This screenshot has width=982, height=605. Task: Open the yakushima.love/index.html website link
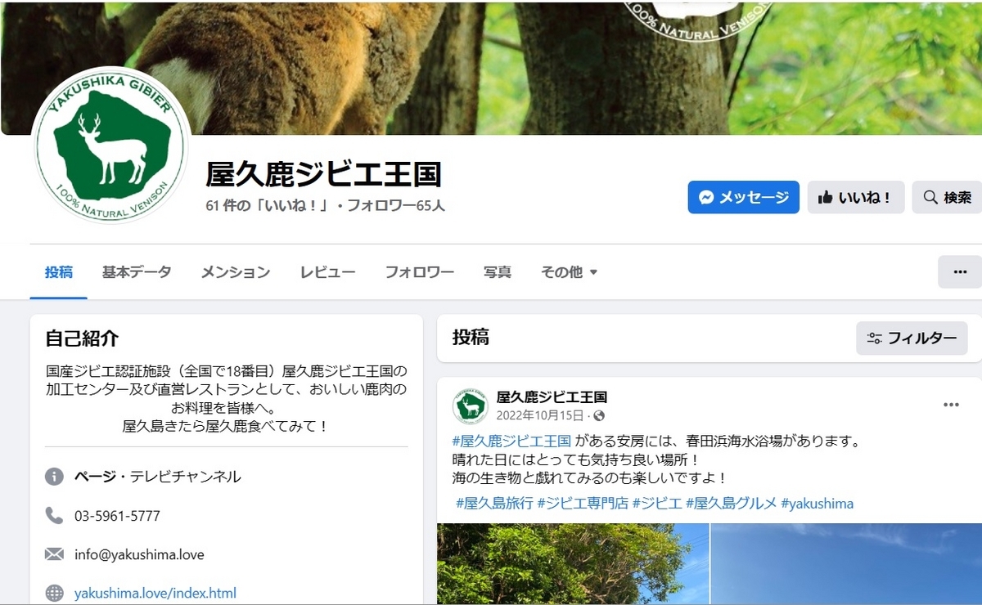click(155, 593)
